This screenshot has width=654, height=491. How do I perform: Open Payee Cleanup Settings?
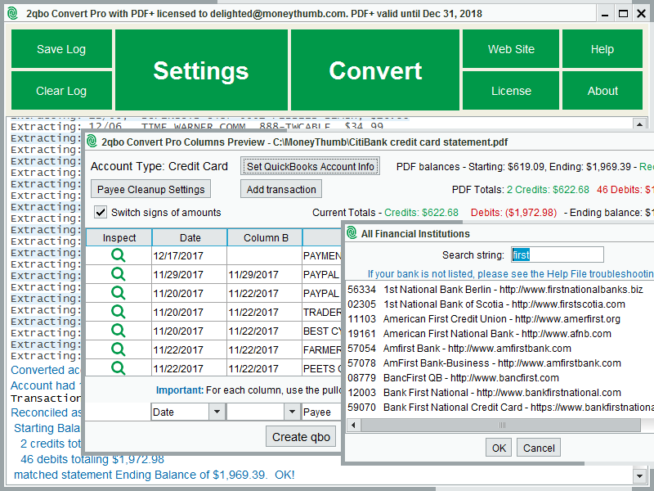point(150,189)
